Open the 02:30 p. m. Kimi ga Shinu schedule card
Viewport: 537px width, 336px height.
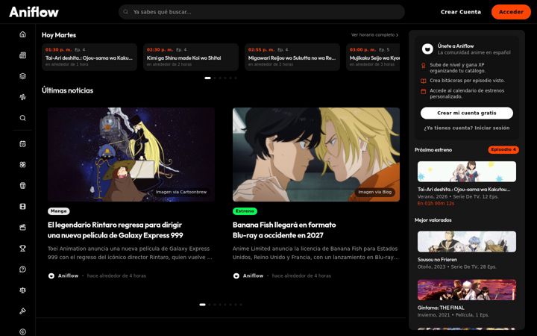(x=191, y=57)
